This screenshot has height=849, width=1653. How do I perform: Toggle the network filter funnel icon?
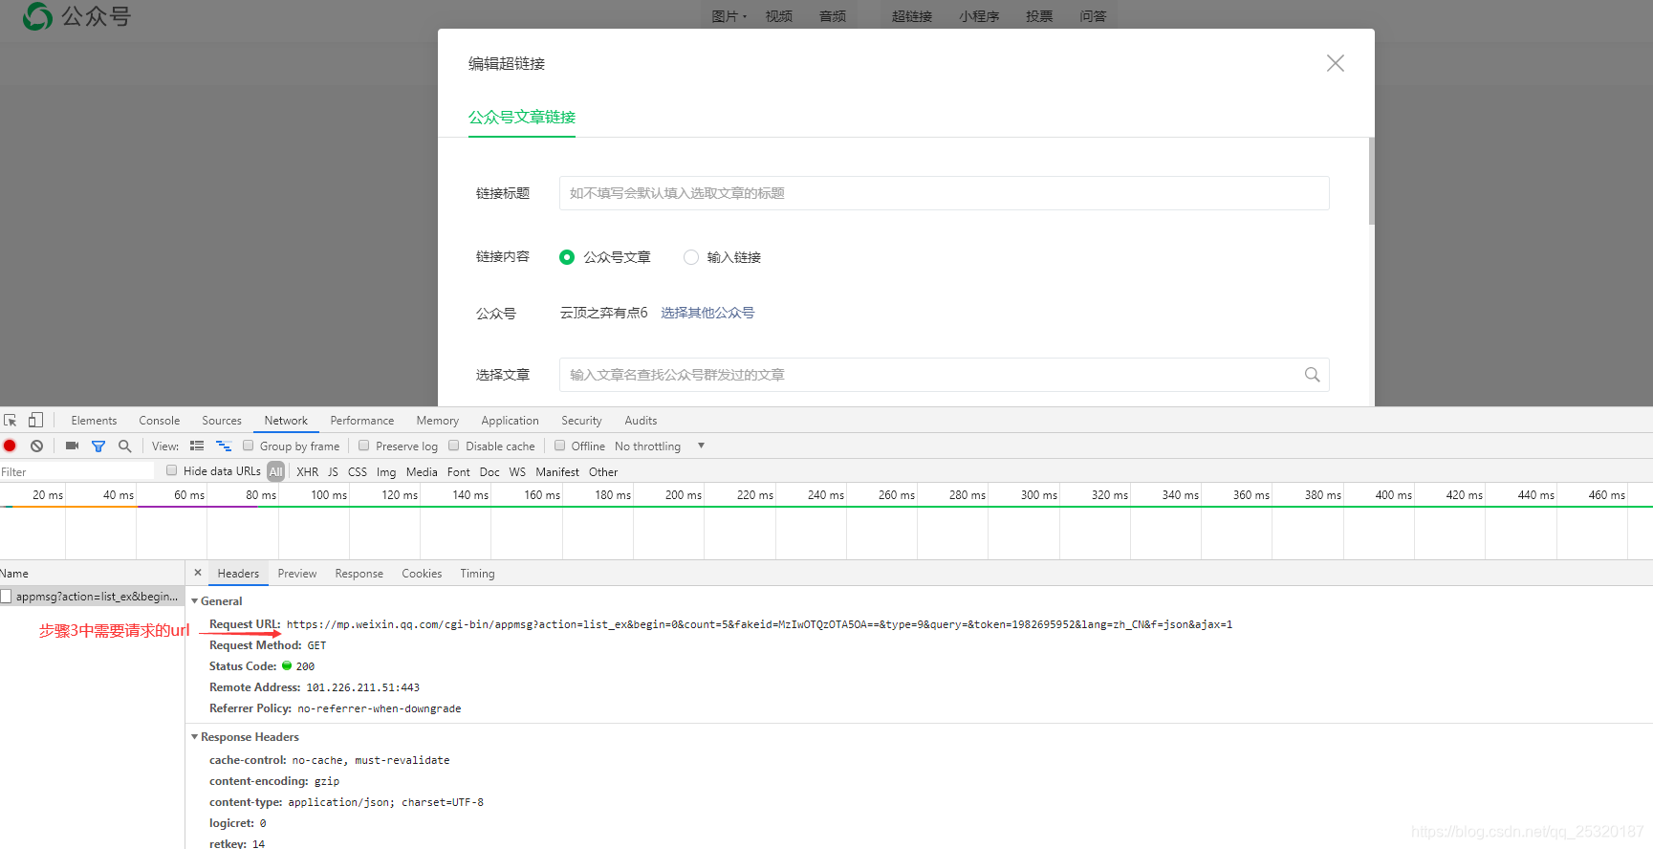coord(98,446)
